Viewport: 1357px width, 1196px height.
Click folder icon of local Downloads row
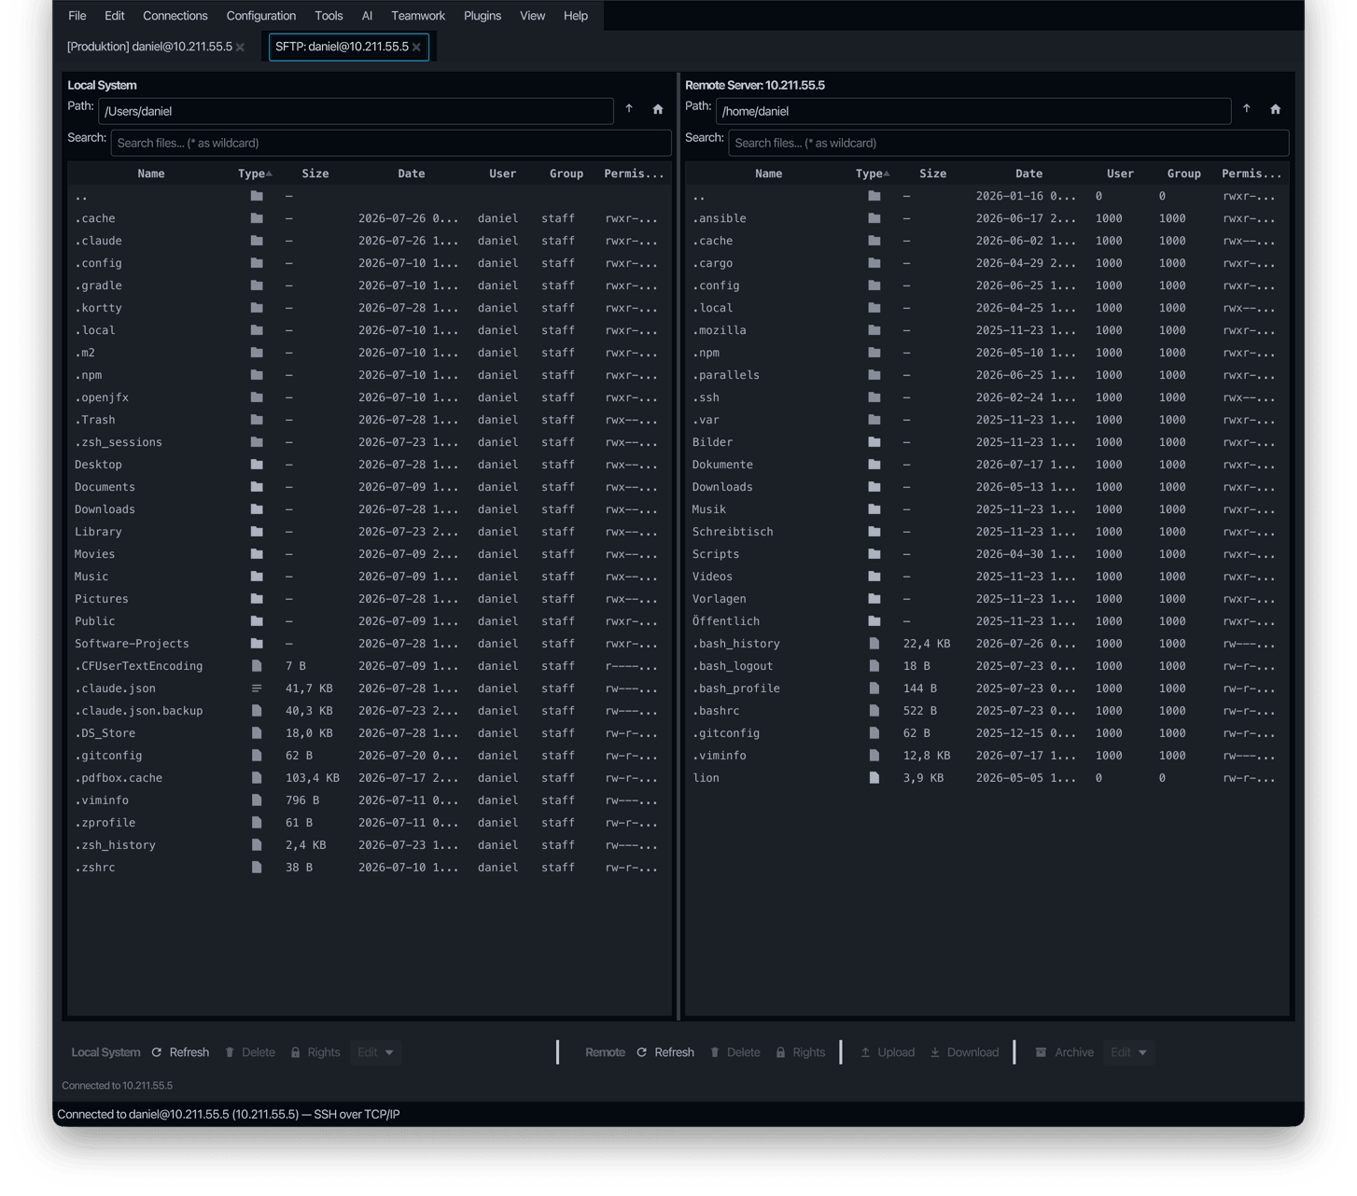pyautogui.click(x=257, y=509)
